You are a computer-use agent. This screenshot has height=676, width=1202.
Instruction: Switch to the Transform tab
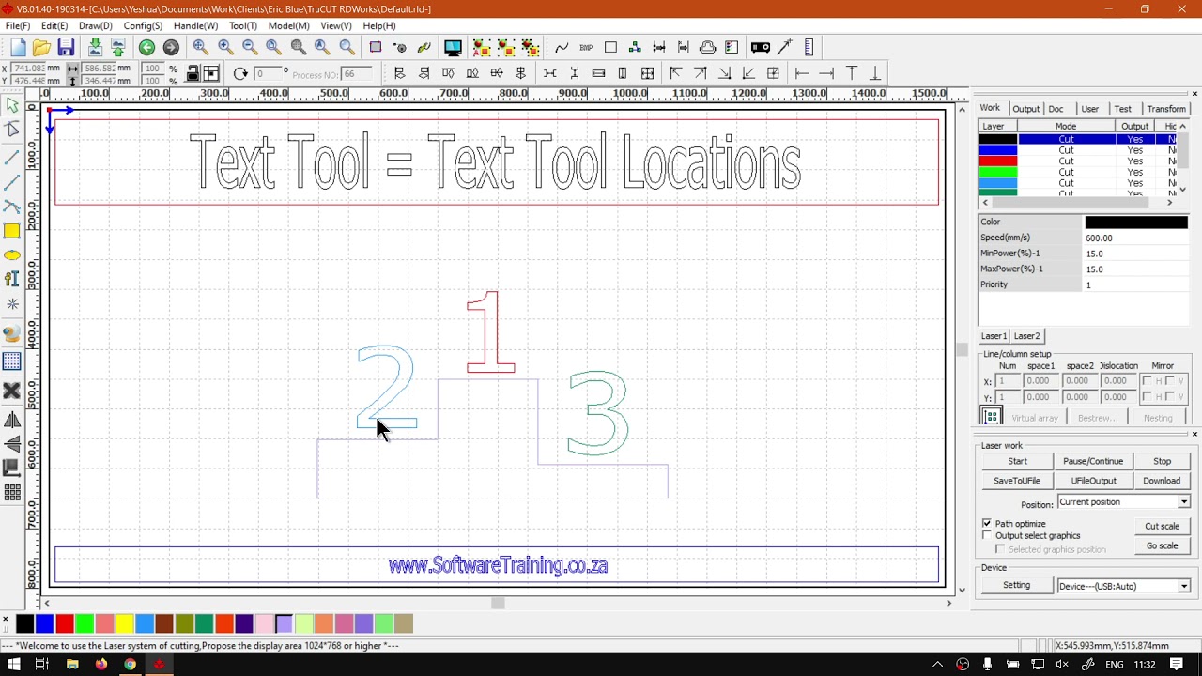pyautogui.click(x=1166, y=109)
